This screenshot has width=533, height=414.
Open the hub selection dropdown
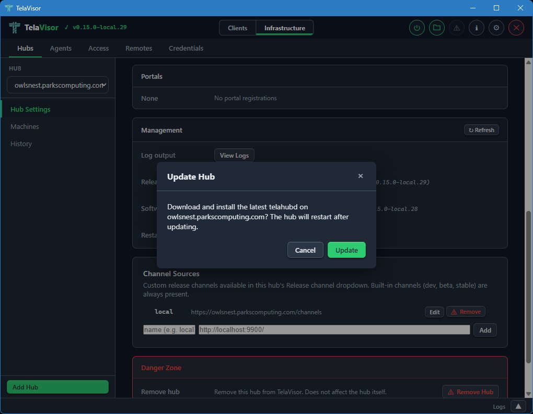pyautogui.click(x=58, y=85)
